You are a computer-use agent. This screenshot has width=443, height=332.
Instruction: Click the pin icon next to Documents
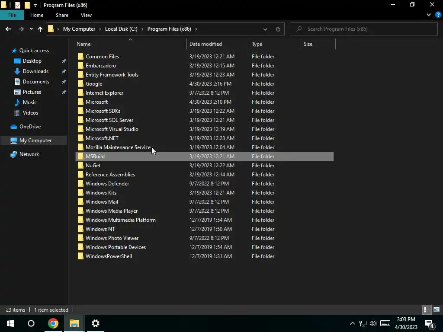pos(64,82)
